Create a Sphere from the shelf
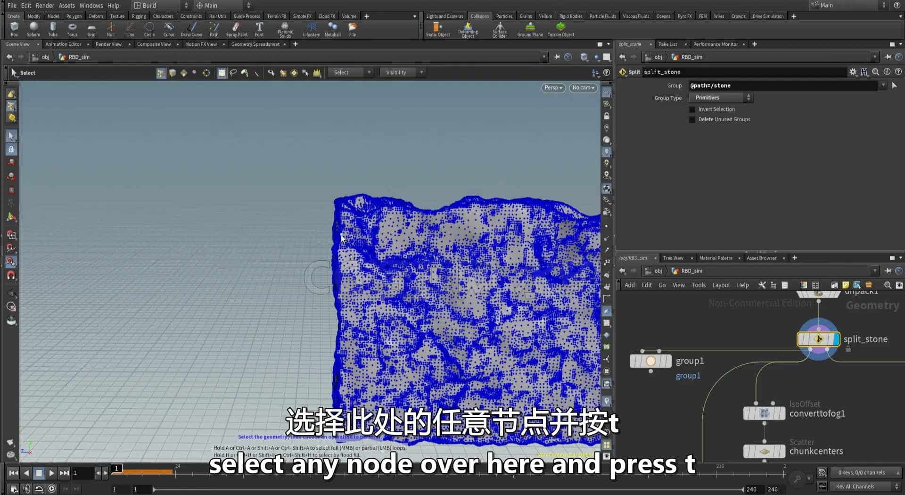The width and height of the screenshot is (905, 495). (33, 29)
